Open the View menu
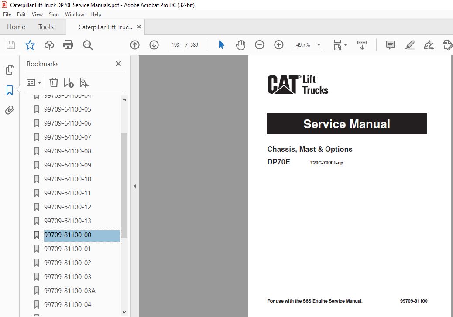Image resolution: width=453 pixels, height=317 pixels. click(37, 14)
